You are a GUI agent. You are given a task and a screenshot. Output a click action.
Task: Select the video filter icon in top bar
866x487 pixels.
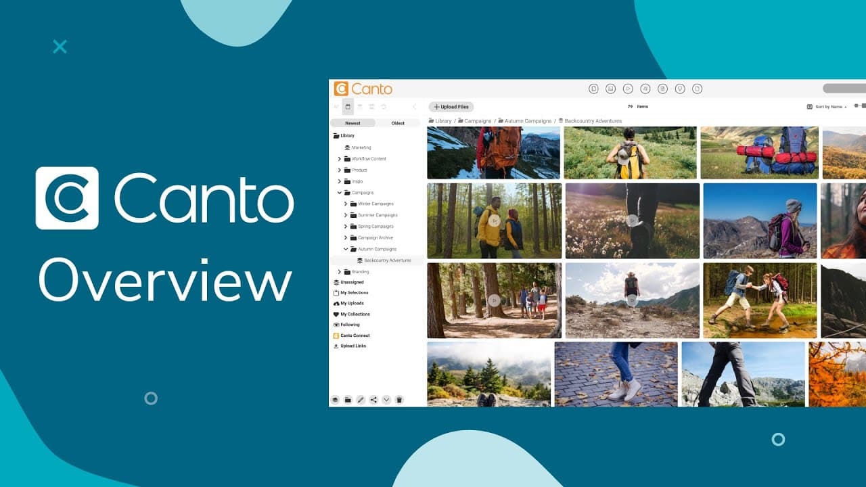pyautogui.click(x=628, y=89)
